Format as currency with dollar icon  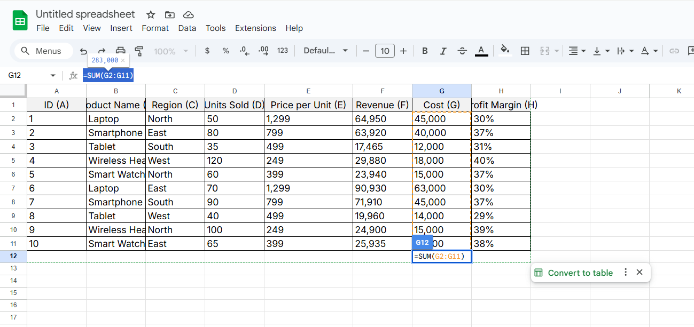click(207, 51)
